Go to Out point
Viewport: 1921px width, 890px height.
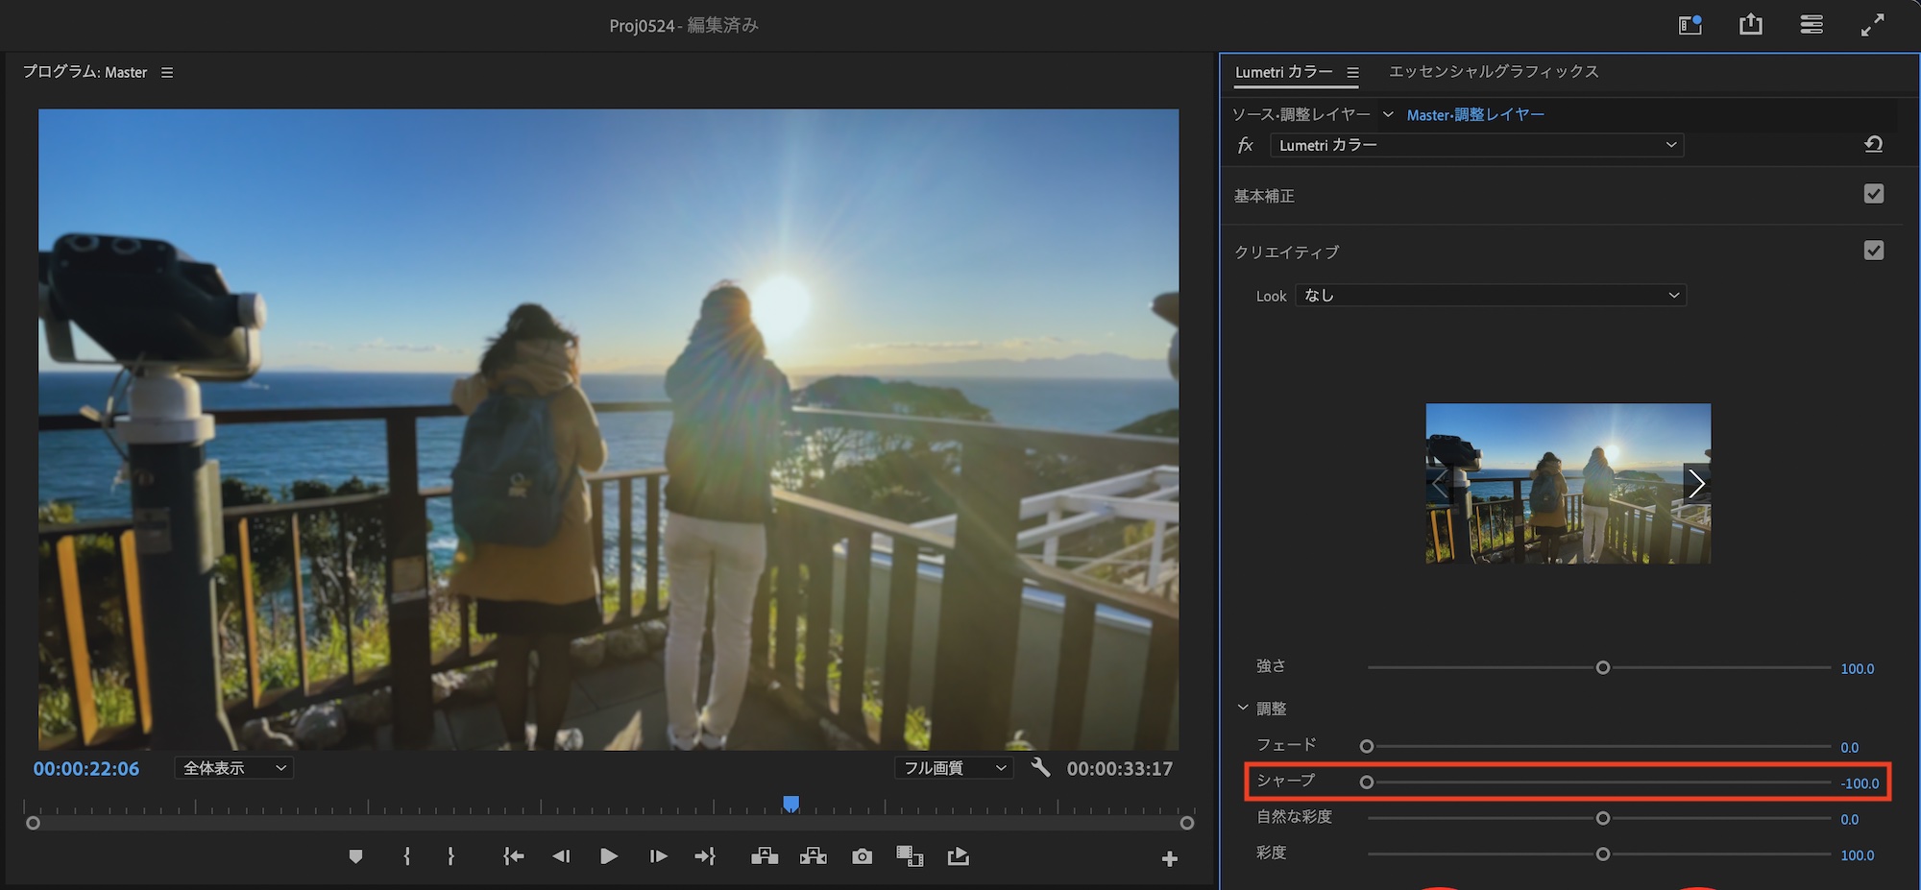click(705, 856)
